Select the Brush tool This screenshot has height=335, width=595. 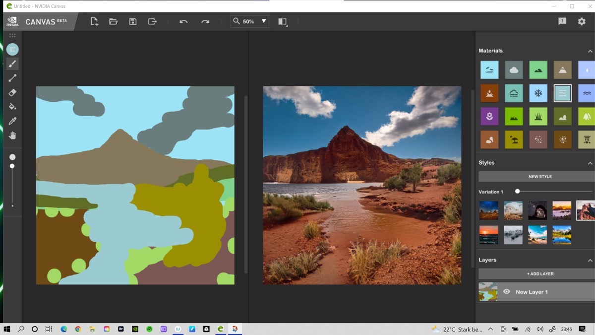pos(12,64)
